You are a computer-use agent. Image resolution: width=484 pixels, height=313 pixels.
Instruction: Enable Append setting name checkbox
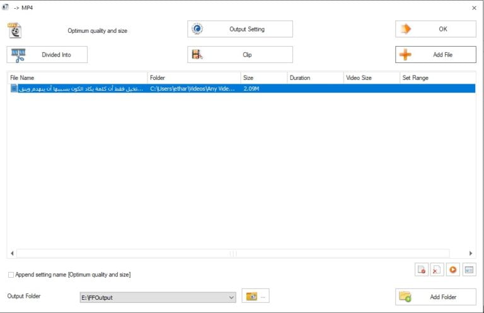click(x=11, y=275)
